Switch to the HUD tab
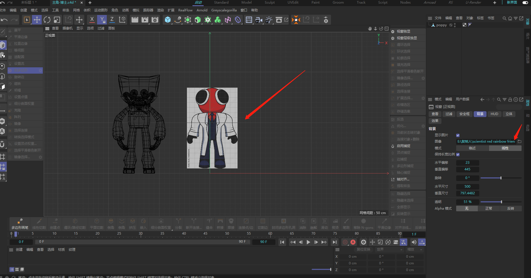 pos(494,114)
